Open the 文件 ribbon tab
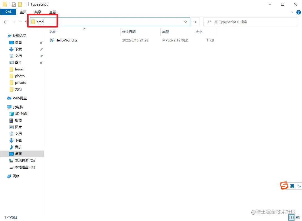 point(8,12)
